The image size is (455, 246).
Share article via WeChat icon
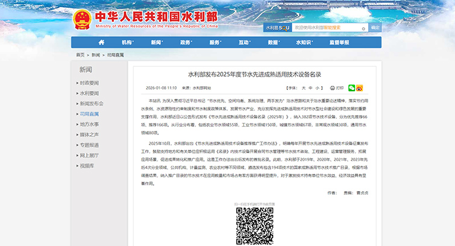[x=352, y=88]
